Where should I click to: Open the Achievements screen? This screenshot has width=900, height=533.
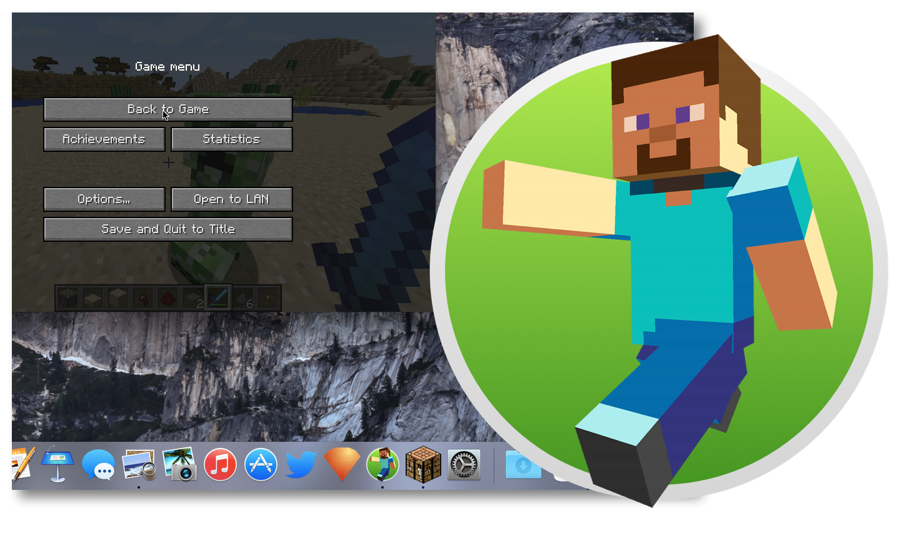104,139
